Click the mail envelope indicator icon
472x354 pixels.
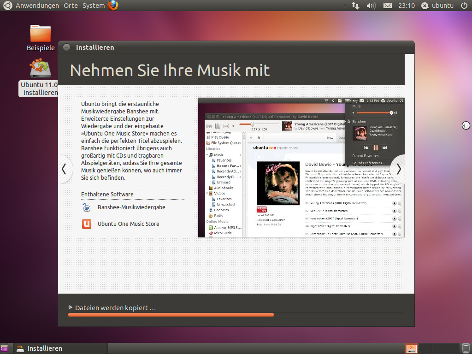pyautogui.click(x=387, y=6)
